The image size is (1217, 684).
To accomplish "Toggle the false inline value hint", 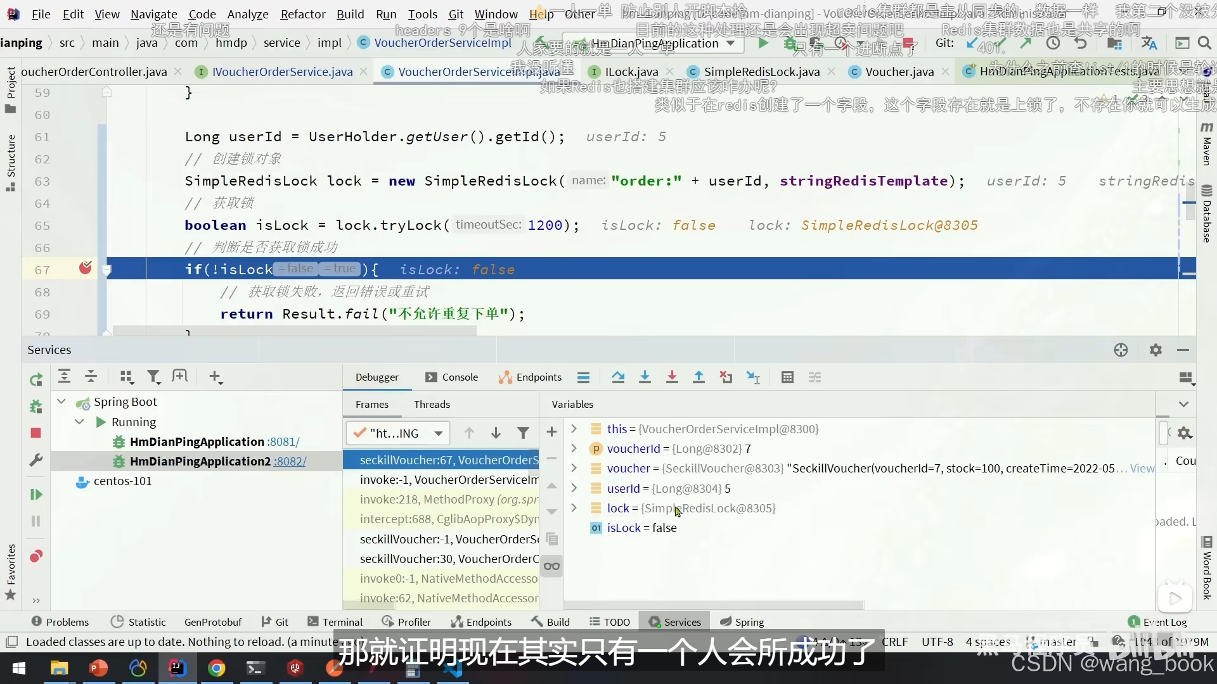I will 295,269.
